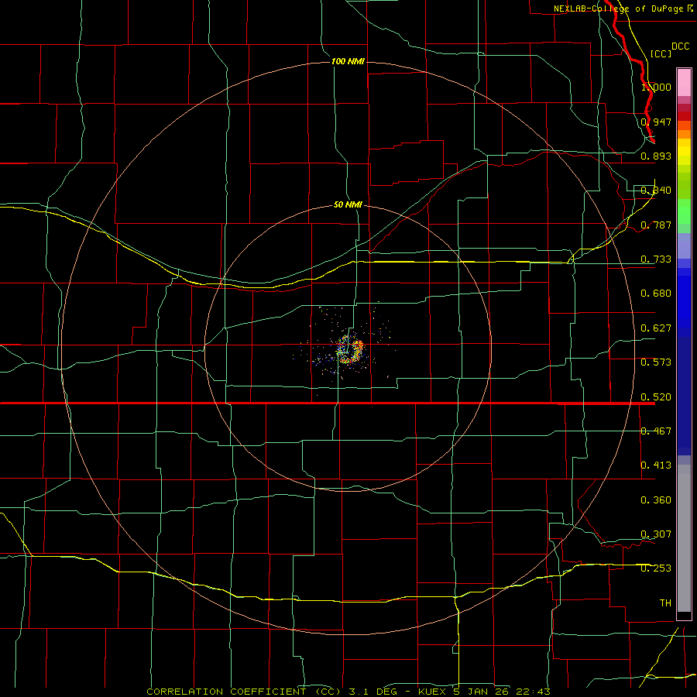
Task: Click the DCC label above the color bar
Action: tap(680, 46)
